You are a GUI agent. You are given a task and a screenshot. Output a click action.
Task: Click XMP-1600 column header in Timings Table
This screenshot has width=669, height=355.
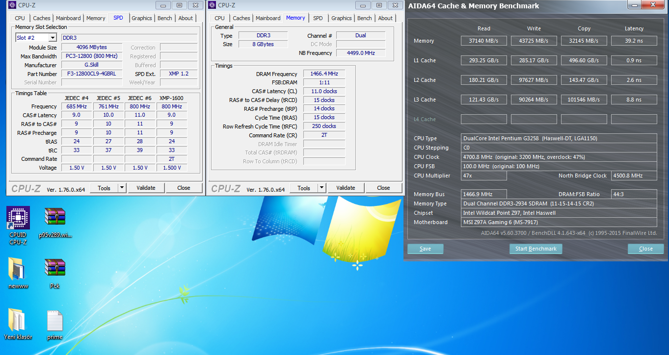point(172,98)
